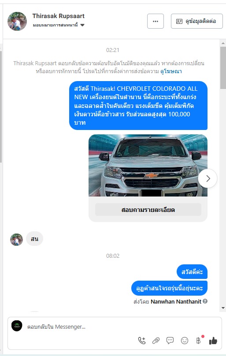The image size is (226, 356).
Task: Click the sender avatar beside สน message
Action: 17,240
